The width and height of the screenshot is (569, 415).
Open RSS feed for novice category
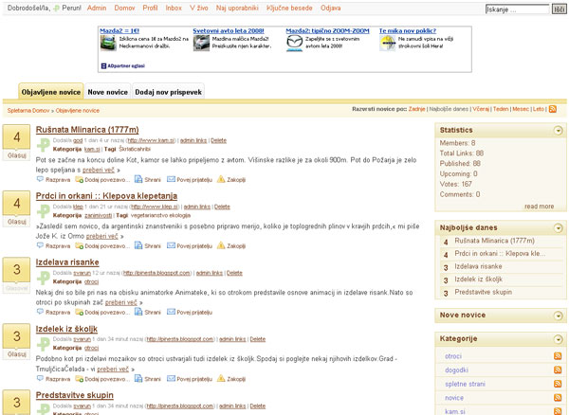(558, 398)
